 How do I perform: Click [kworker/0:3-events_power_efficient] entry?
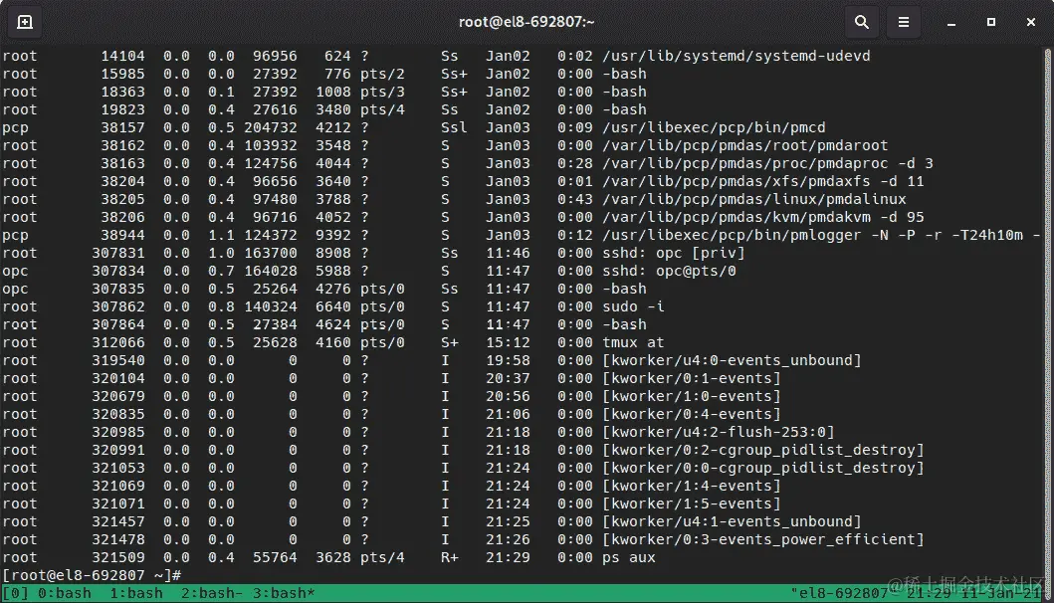click(763, 539)
